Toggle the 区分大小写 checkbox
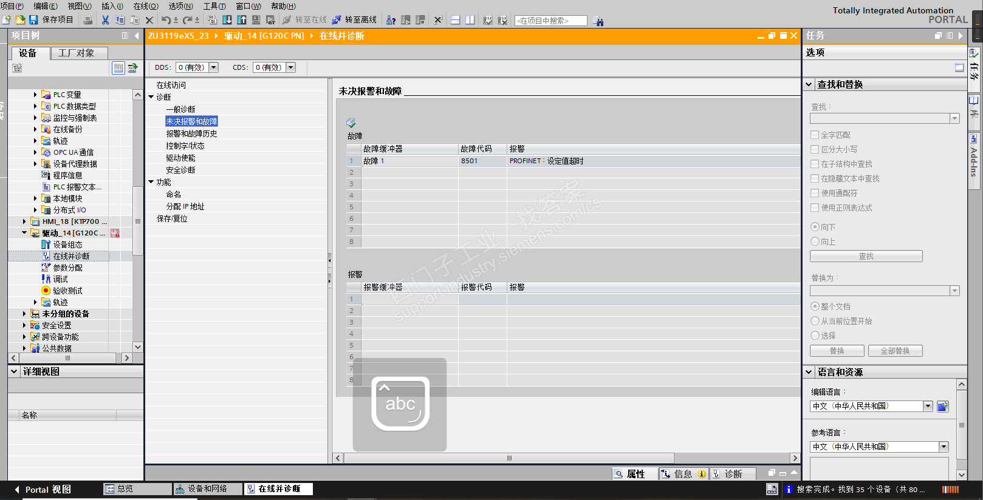The height and width of the screenshot is (500, 983). tap(815, 149)
